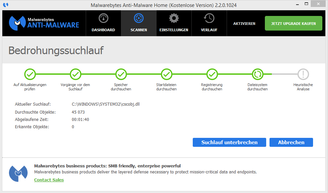Open the Contact Sales link
The image size is (328, 193).
49,180
